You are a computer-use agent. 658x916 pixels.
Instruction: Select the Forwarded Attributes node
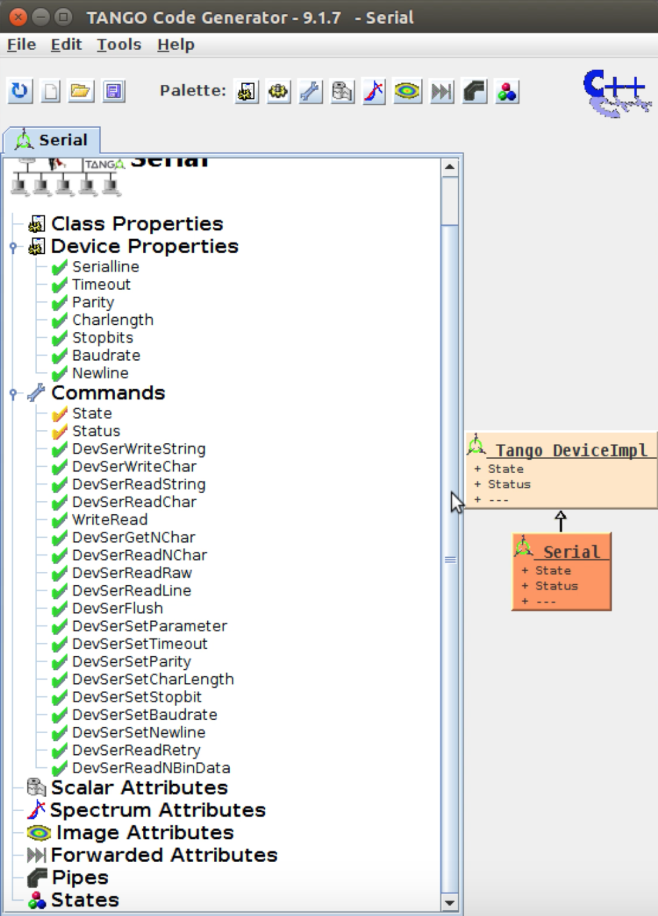click(x=164, y=855)
